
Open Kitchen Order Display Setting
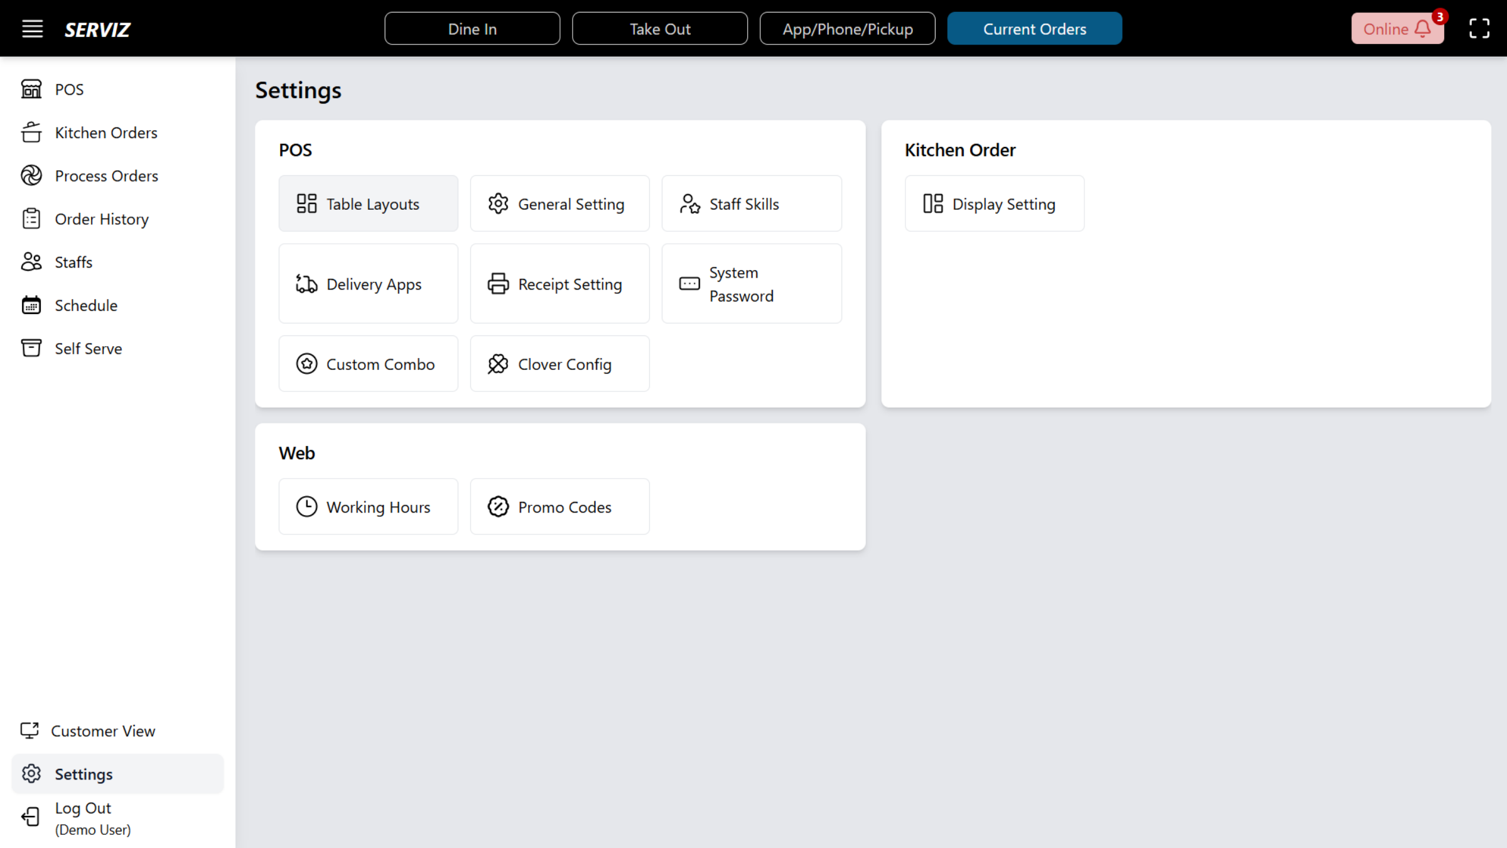994,204
